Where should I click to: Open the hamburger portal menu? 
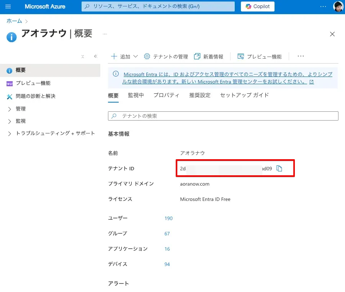pos(8,7)
